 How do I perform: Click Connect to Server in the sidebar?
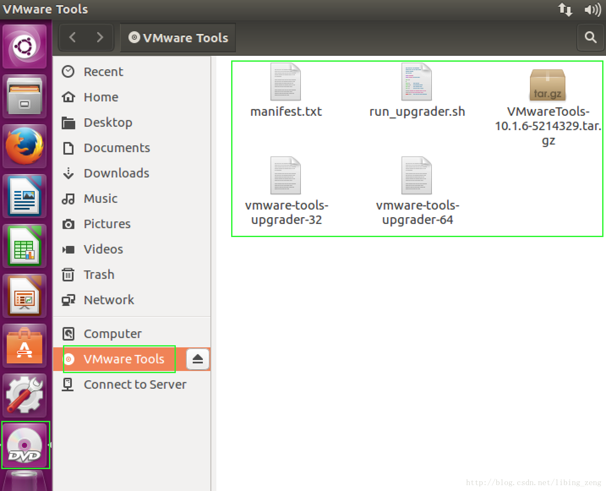(132, 385)
